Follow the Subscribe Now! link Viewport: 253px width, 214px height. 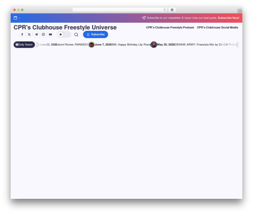click(x=229, y=18)
